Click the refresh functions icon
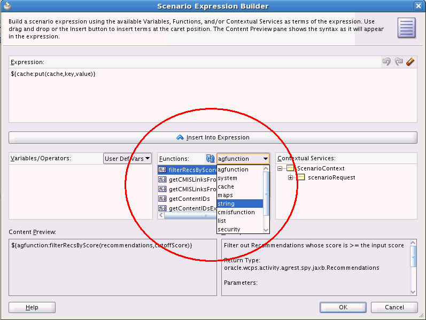This screenshot has width=426, height=320. 210,158
